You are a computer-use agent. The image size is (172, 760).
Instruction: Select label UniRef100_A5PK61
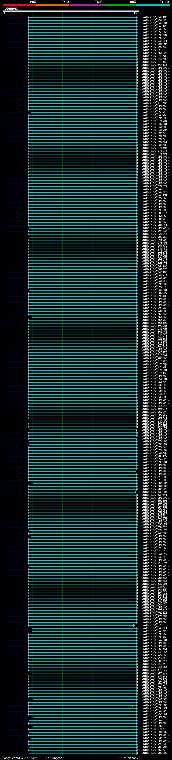pos(154,649)
